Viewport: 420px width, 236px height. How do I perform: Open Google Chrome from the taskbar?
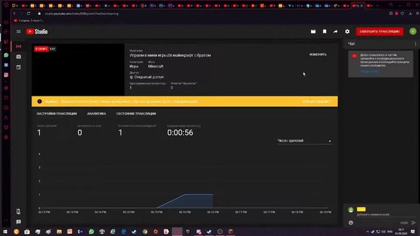(x=145, y=231)
